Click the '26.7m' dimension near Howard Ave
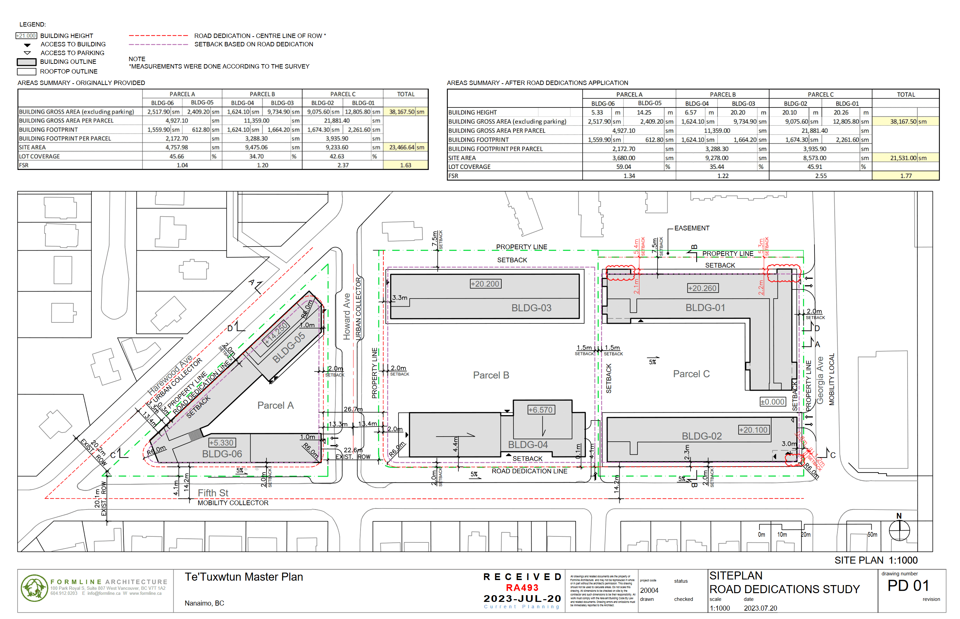Screen dimensions: 960x619 [353, 409]
